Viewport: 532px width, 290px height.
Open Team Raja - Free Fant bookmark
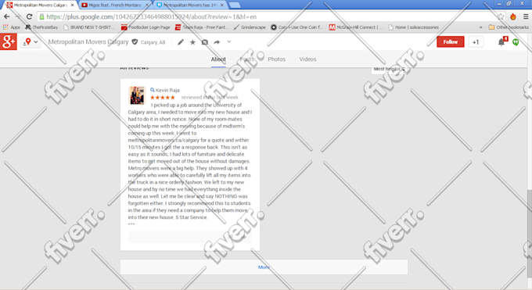(202, 27)
